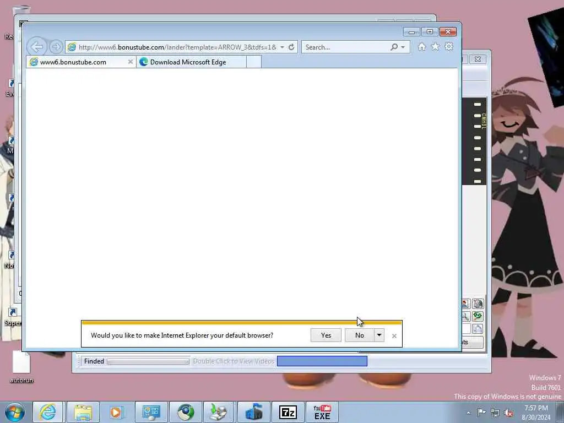This screenshot has height=423, width=564.
Task: Open the YouTube EXE taskbar item
Action: [322, 412]
